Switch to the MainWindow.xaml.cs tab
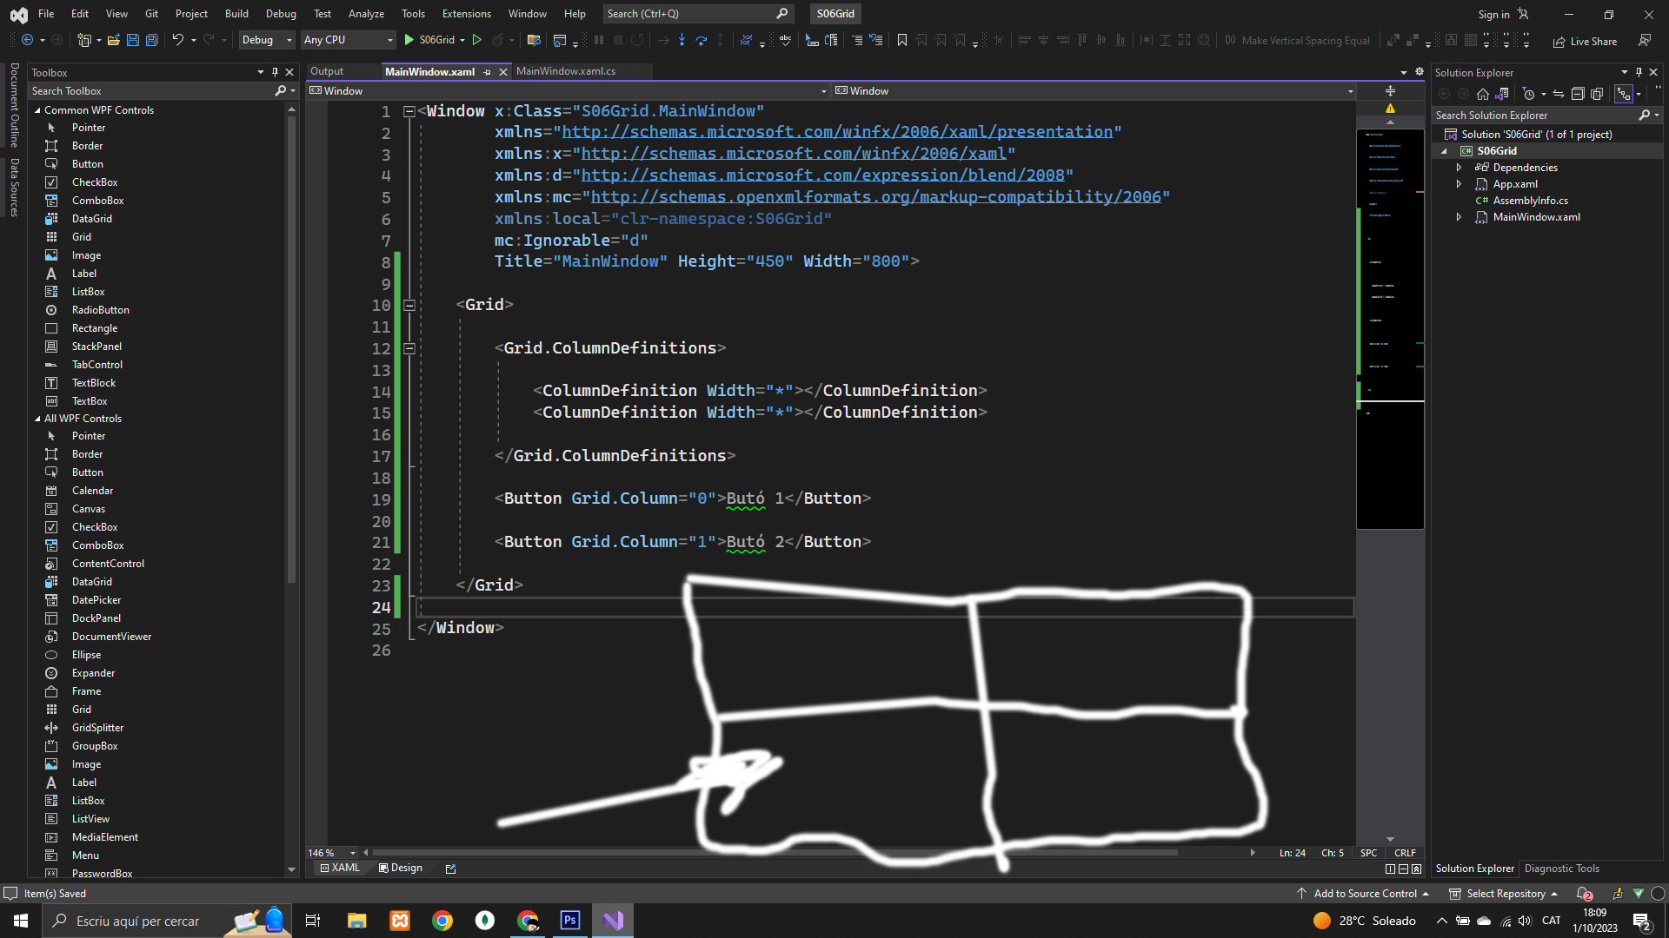 click(565, 71)
